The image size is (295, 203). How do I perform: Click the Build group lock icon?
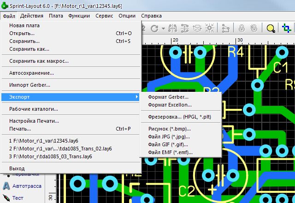[x=242, y=28]
